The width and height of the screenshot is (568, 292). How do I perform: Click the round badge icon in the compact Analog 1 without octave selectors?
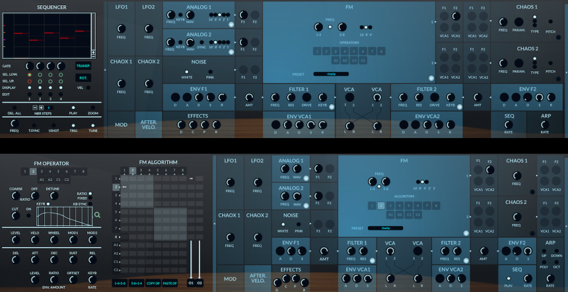point(306,178)
